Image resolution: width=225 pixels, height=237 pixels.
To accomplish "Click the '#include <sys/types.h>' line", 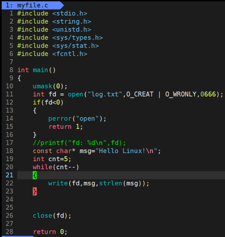I will click(60, 38).
